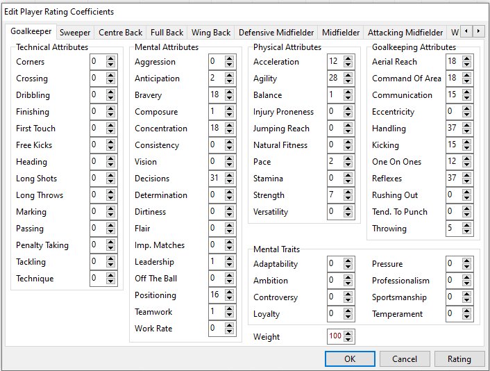Confirm changes with the OK button

350,358
